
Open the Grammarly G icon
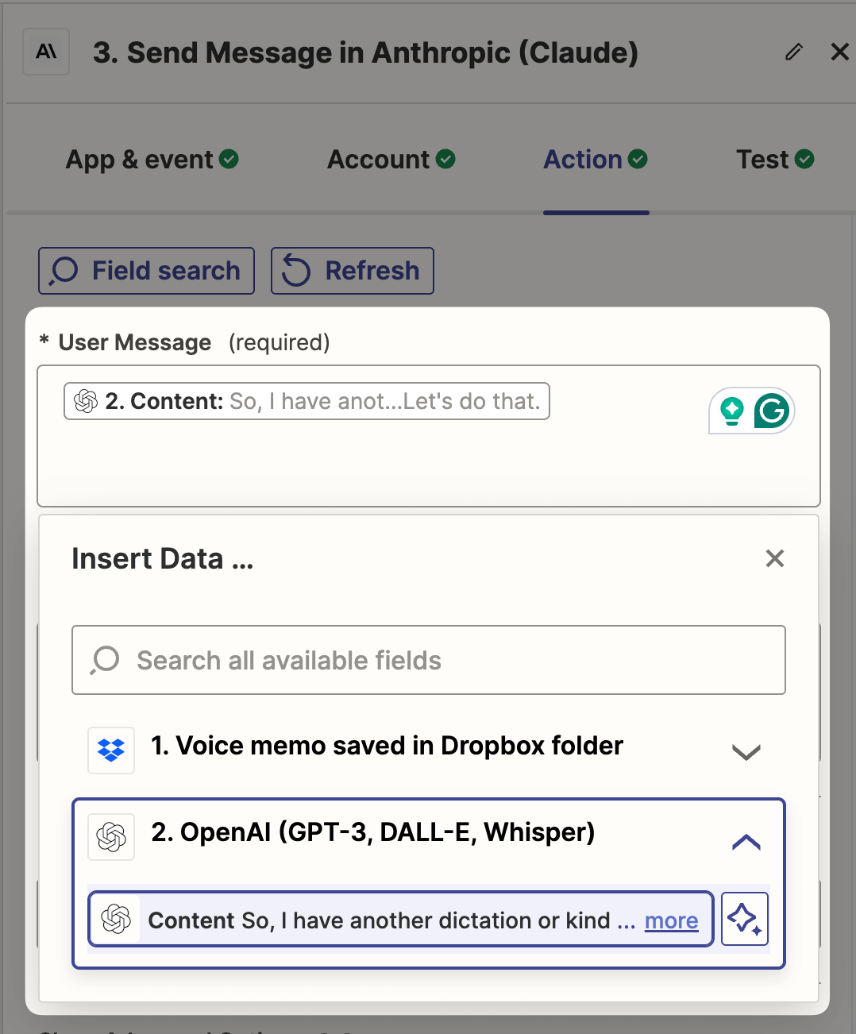click(x=771, y=411)
